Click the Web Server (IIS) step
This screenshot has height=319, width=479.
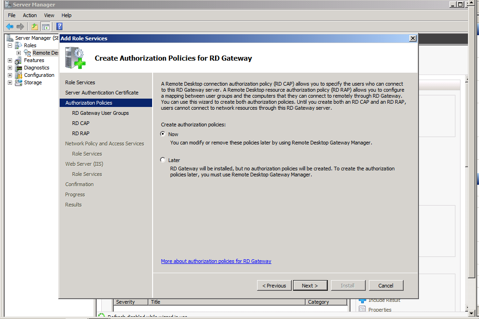84,163
